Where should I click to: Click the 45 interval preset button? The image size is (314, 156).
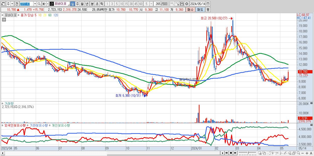[x=136, y=4]
